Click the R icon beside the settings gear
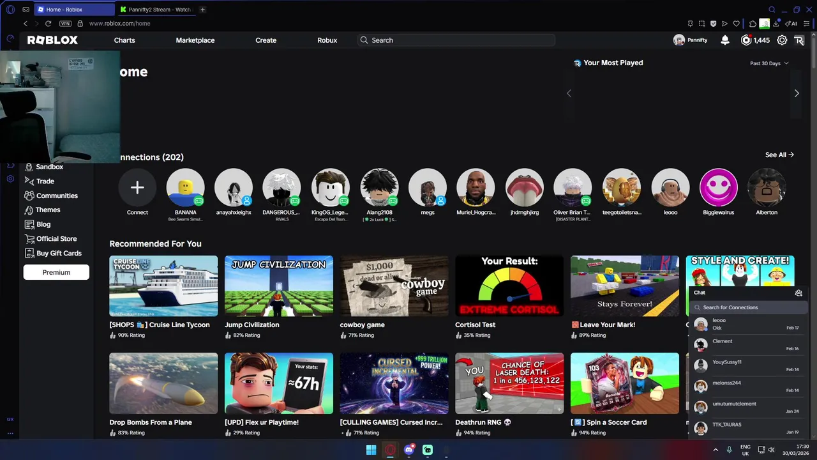The image size is (817, 460). pyautogui.click(x=799, y=40)
